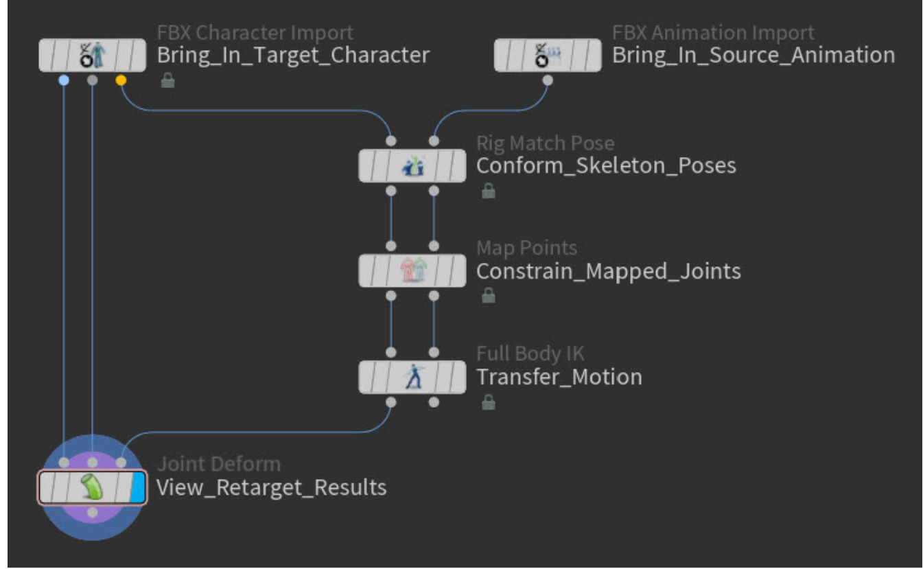Select the Map Points node icon
Viewport: 923px width, 569px height.
tap(412, 271)
